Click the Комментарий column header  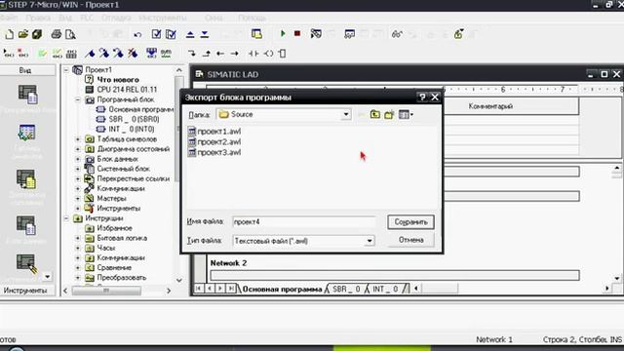tap(490, 106)
